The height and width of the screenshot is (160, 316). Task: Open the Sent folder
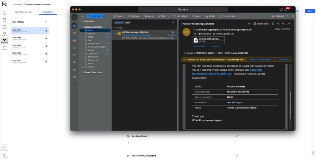click(x=95, y=40)
